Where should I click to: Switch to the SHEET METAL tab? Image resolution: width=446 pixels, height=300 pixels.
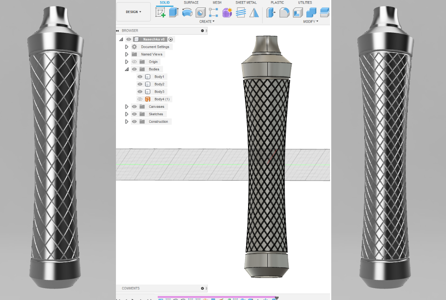[x=246, y=2]
